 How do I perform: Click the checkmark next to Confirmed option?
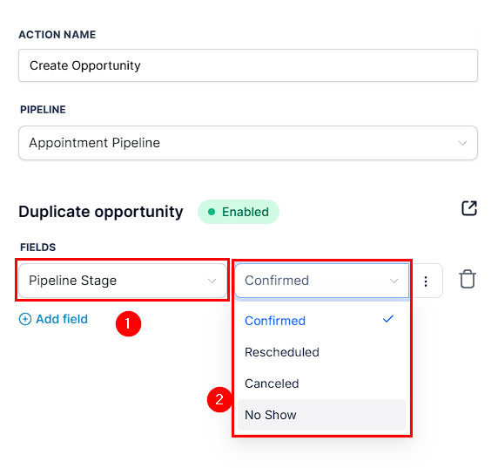[x=388, y=319]
